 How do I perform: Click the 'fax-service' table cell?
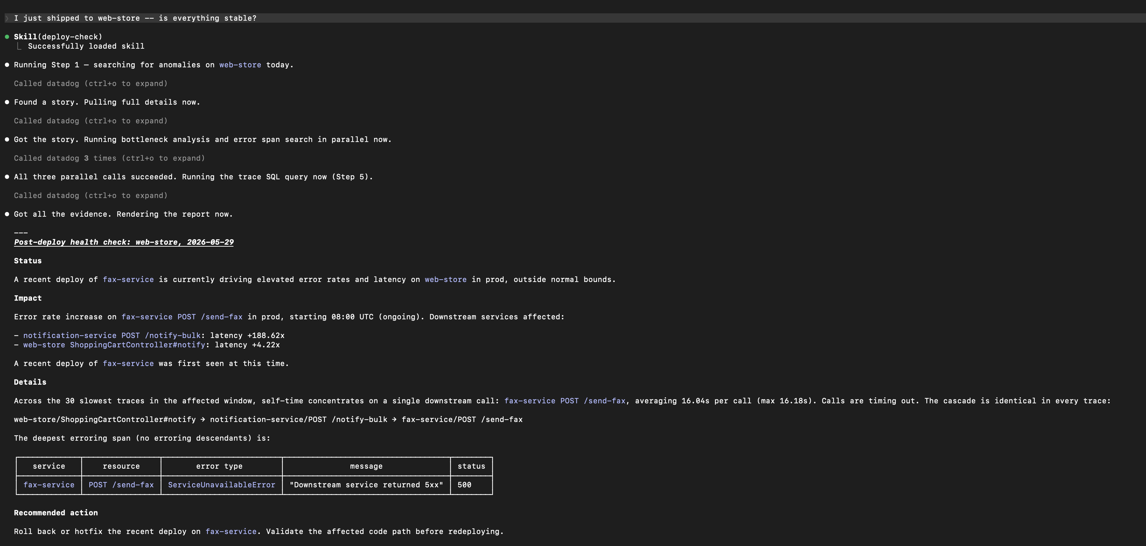49,485
